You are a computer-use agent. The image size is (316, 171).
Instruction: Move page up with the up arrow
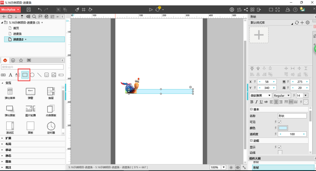click(22, 17)
